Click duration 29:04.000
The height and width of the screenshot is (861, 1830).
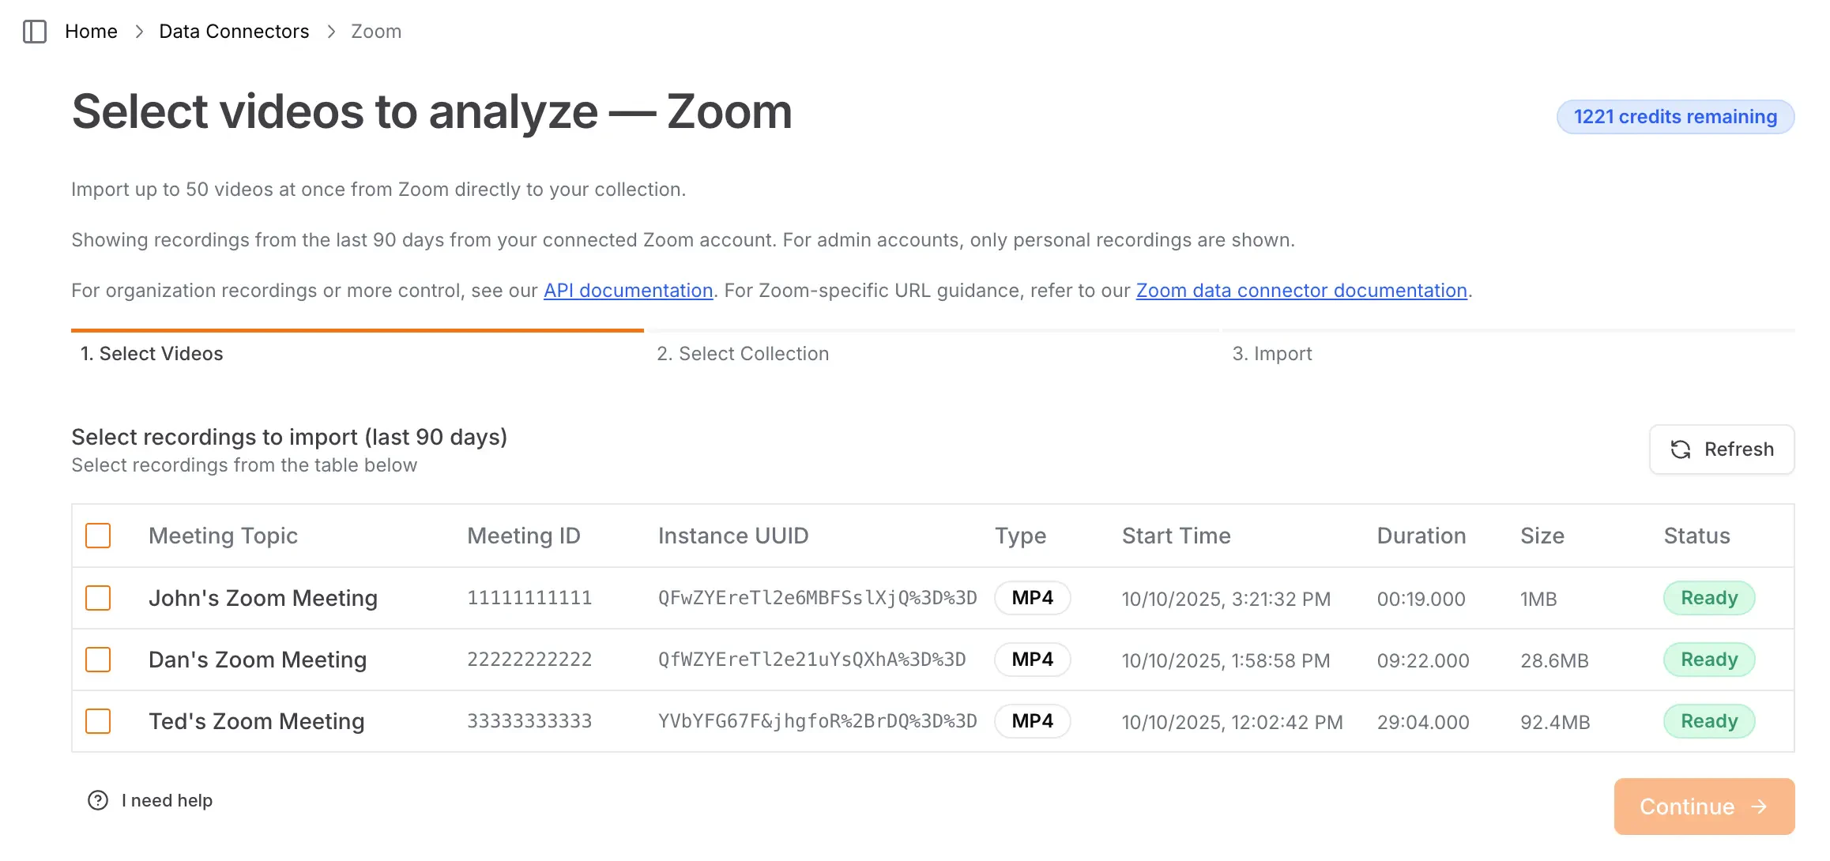pyautogui.click(x=1423, y=723)
